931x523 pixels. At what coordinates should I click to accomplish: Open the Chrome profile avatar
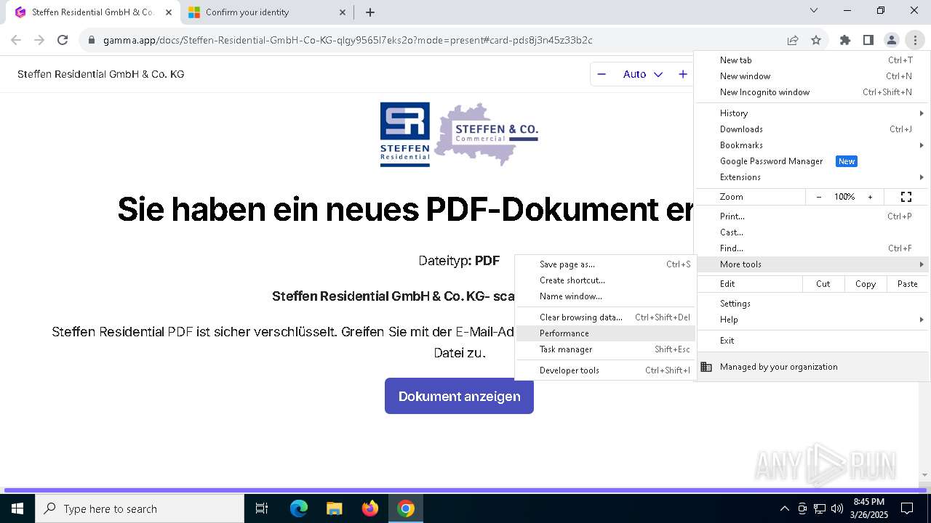coord(892,41)
